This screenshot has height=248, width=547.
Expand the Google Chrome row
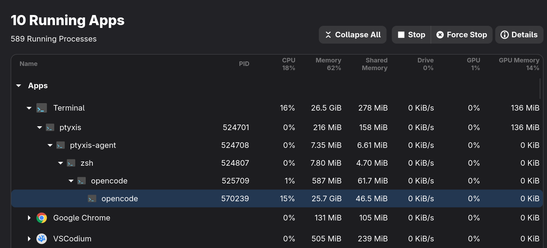29,218
